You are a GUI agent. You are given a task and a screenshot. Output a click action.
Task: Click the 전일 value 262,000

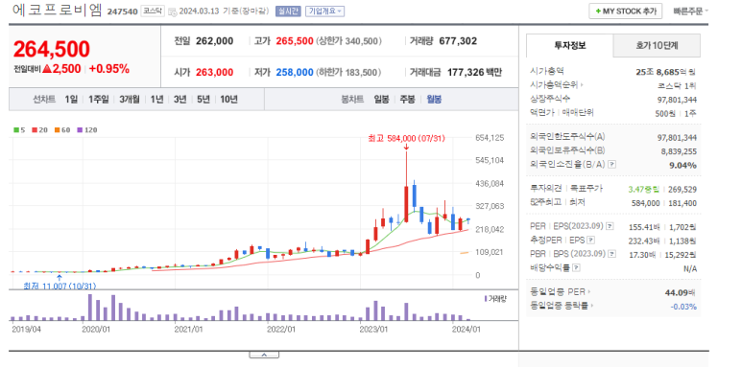pyautogui.click(x=214, y=41)
